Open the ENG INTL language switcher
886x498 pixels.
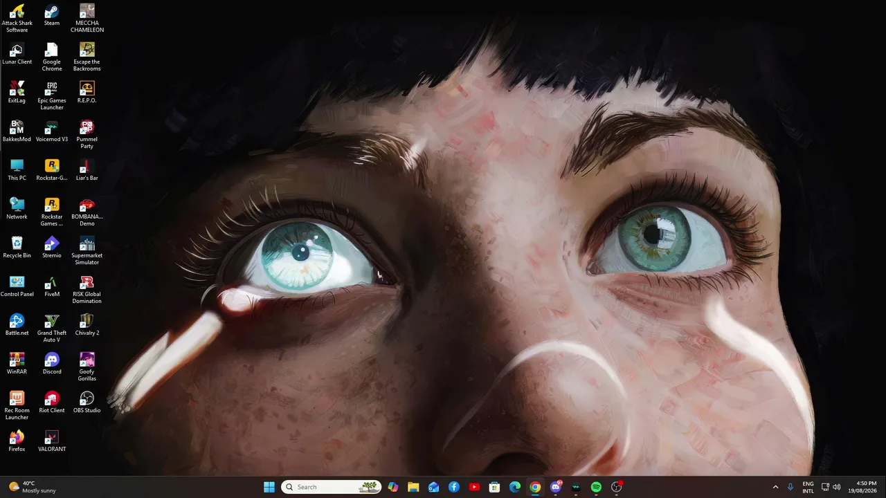808,487
